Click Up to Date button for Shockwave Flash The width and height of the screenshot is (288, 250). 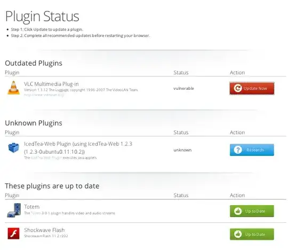[252, 234]
